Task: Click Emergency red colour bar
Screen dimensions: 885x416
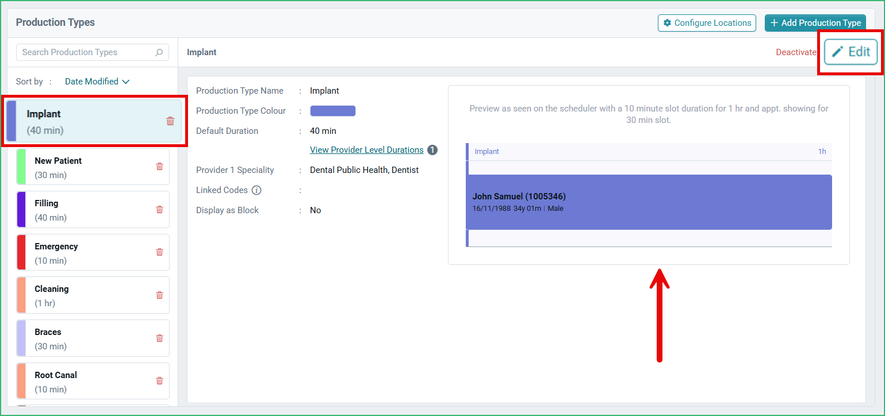Action: (21, 252)
